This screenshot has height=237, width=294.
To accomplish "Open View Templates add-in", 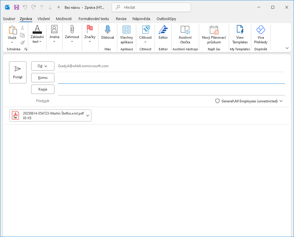I will (240, 35).
